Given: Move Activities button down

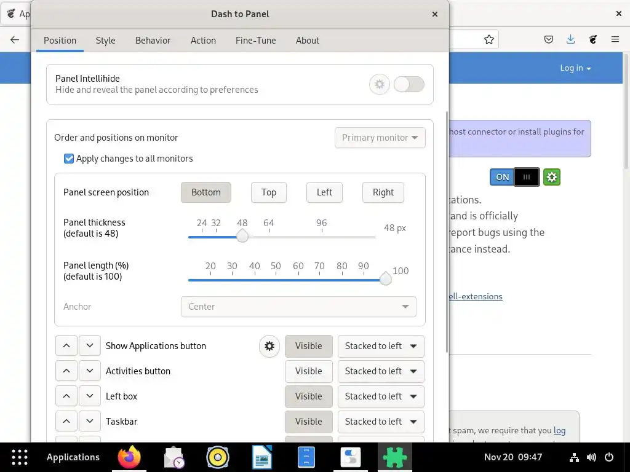Looking at the screenshot, I should (x=90, y=371).
